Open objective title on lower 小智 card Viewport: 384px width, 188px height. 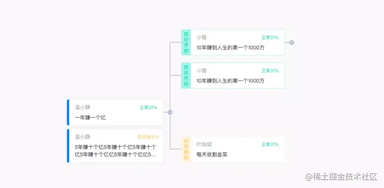230,81
